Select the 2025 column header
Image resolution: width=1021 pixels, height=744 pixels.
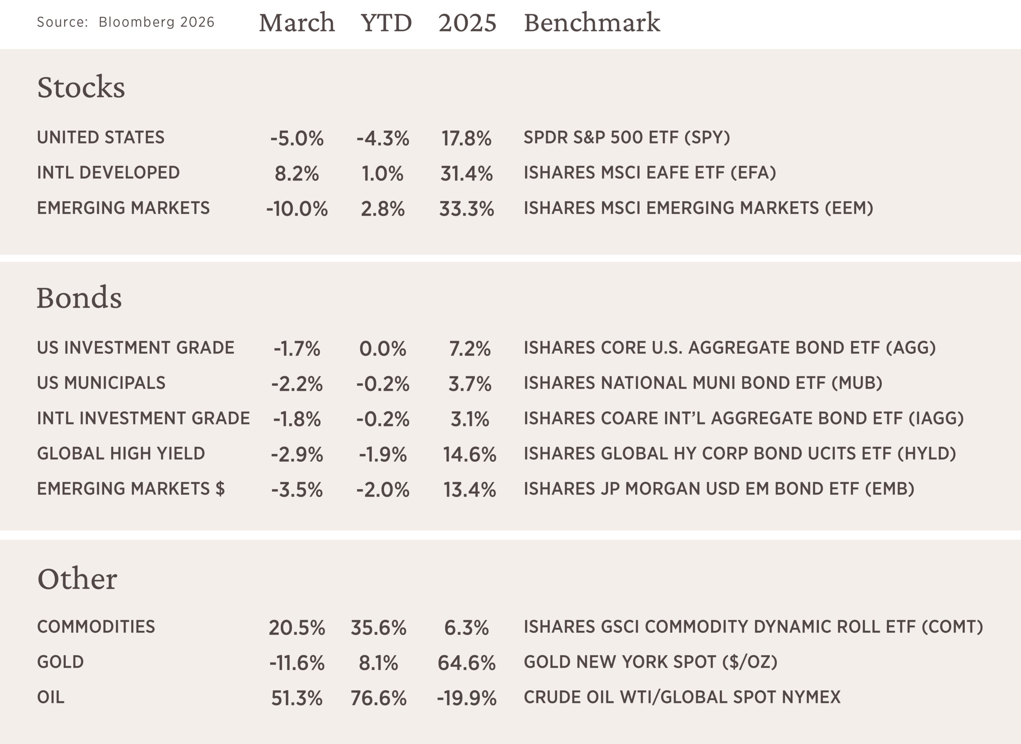click(467, 23)
